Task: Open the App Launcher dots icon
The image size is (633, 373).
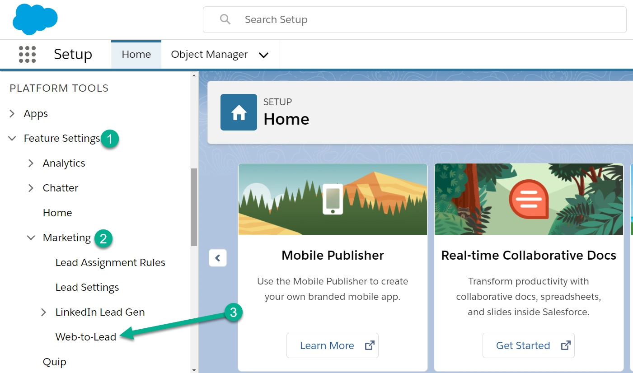Action: click(x=27, y=54)
